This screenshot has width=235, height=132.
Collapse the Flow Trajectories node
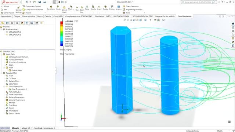click(4, 87)
